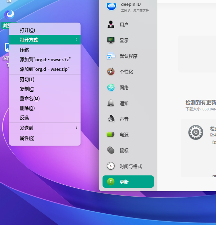The height and width of the screenshot is (225, 216).
Task: Select 重命名(M) menu entry
Action: click(45, 98)
